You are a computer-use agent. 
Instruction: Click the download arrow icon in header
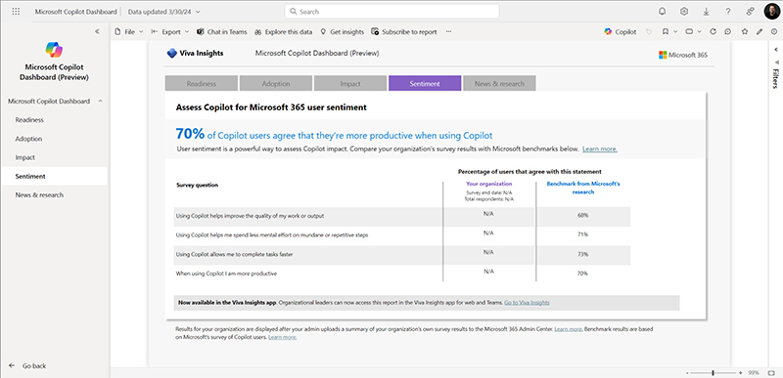pos(706,12)
